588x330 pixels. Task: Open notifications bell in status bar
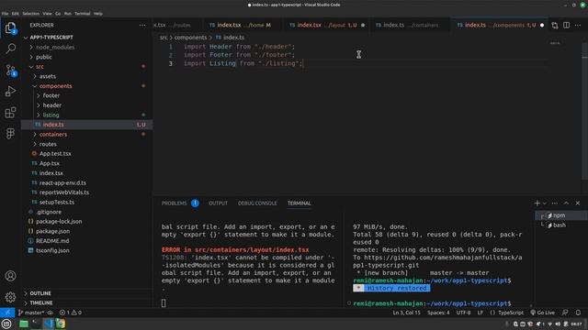tap(578, 313)
